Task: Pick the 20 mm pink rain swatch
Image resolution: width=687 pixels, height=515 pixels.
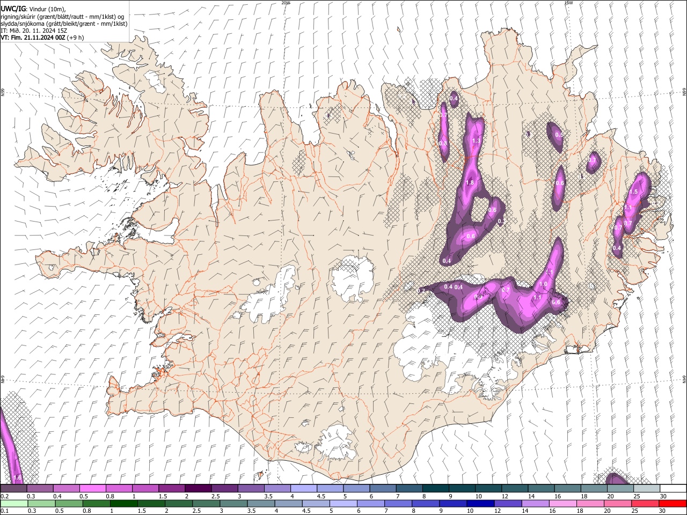Action: [618, 504]
